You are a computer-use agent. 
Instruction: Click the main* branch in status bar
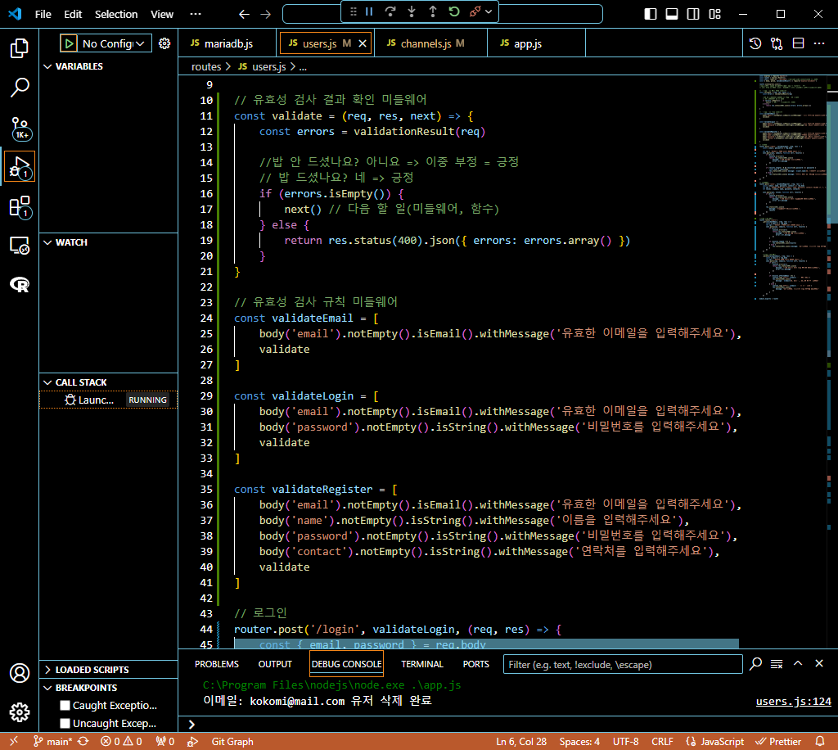click(x=52, y=742)
